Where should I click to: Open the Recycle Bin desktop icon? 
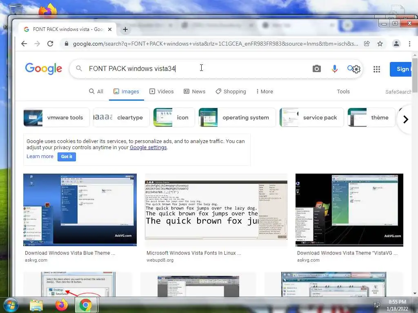coord(16,8)
